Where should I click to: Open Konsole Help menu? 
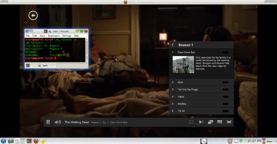(76, 36)
